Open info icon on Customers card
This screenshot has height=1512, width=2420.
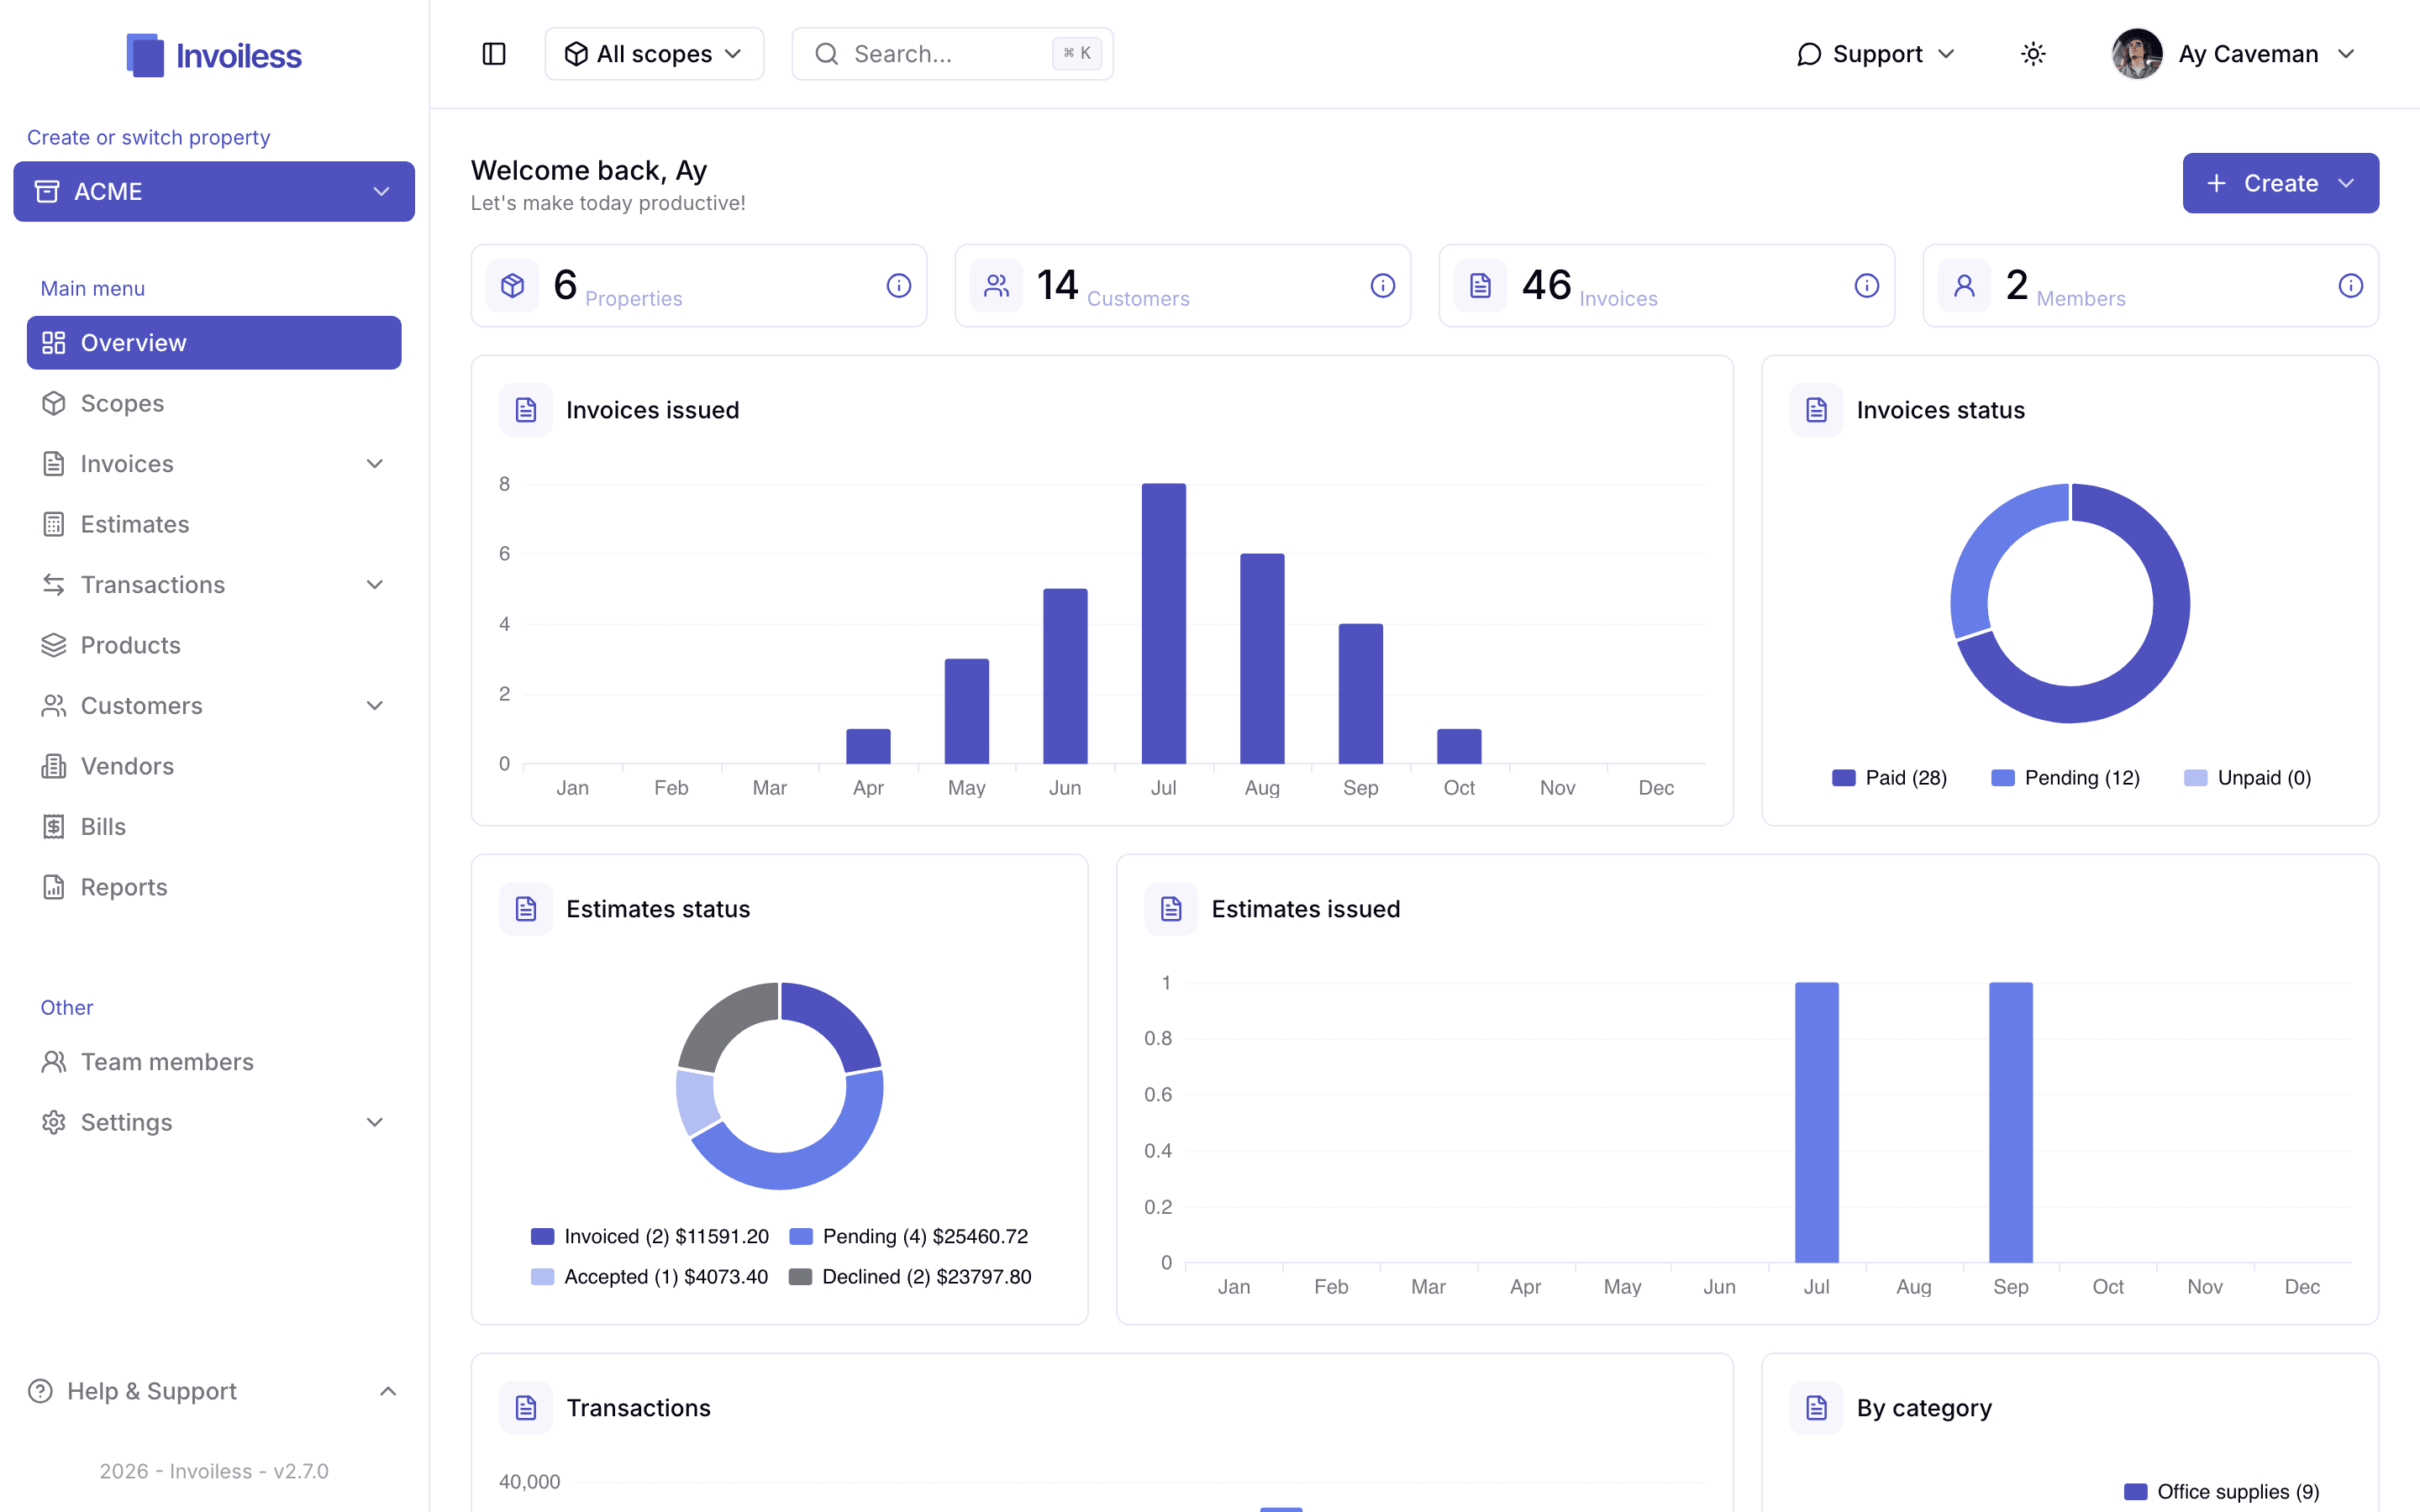pos(1383,286)
